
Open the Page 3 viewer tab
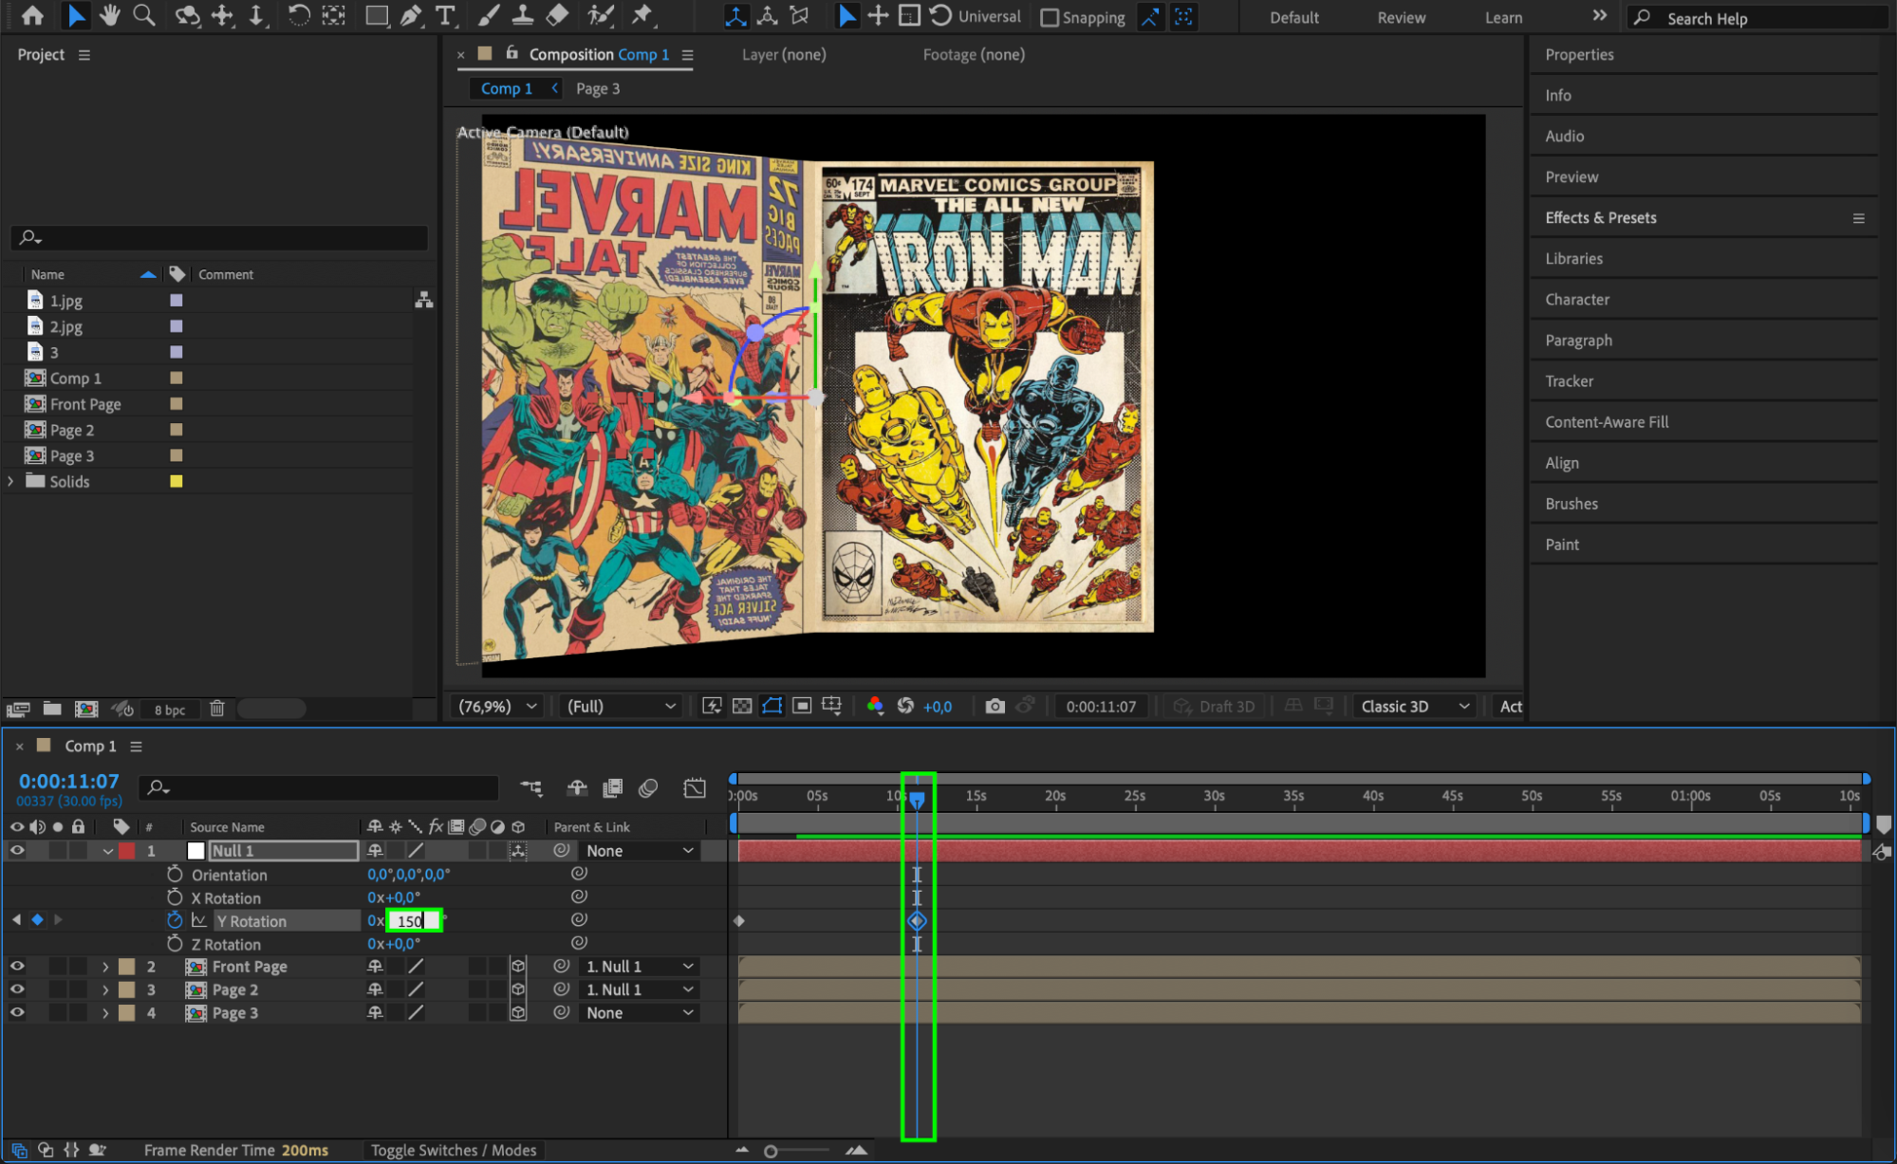click(x=597, y=88)
